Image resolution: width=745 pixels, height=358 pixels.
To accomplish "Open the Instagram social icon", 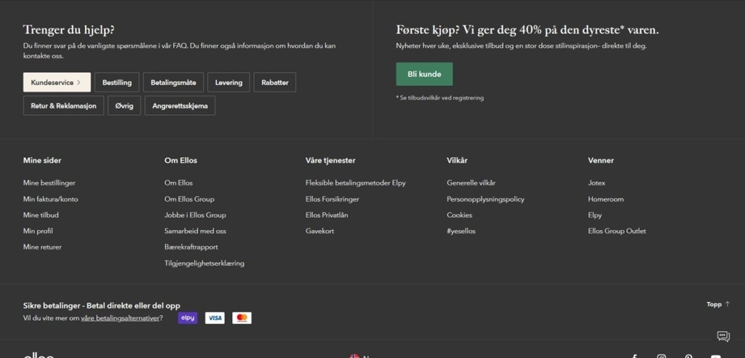I will 661,357.
